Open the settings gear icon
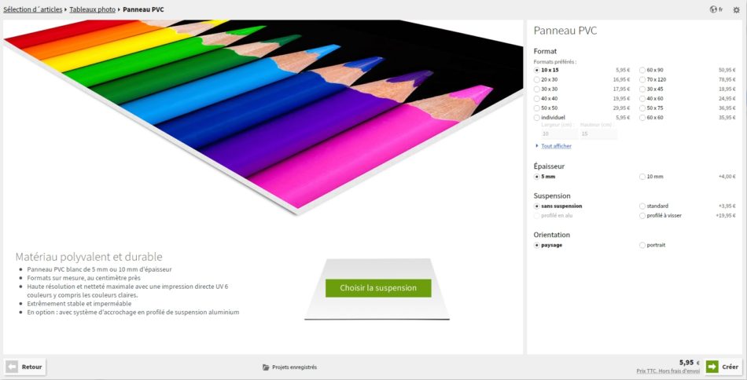The image size is (747, 380). tap(736, 9)
